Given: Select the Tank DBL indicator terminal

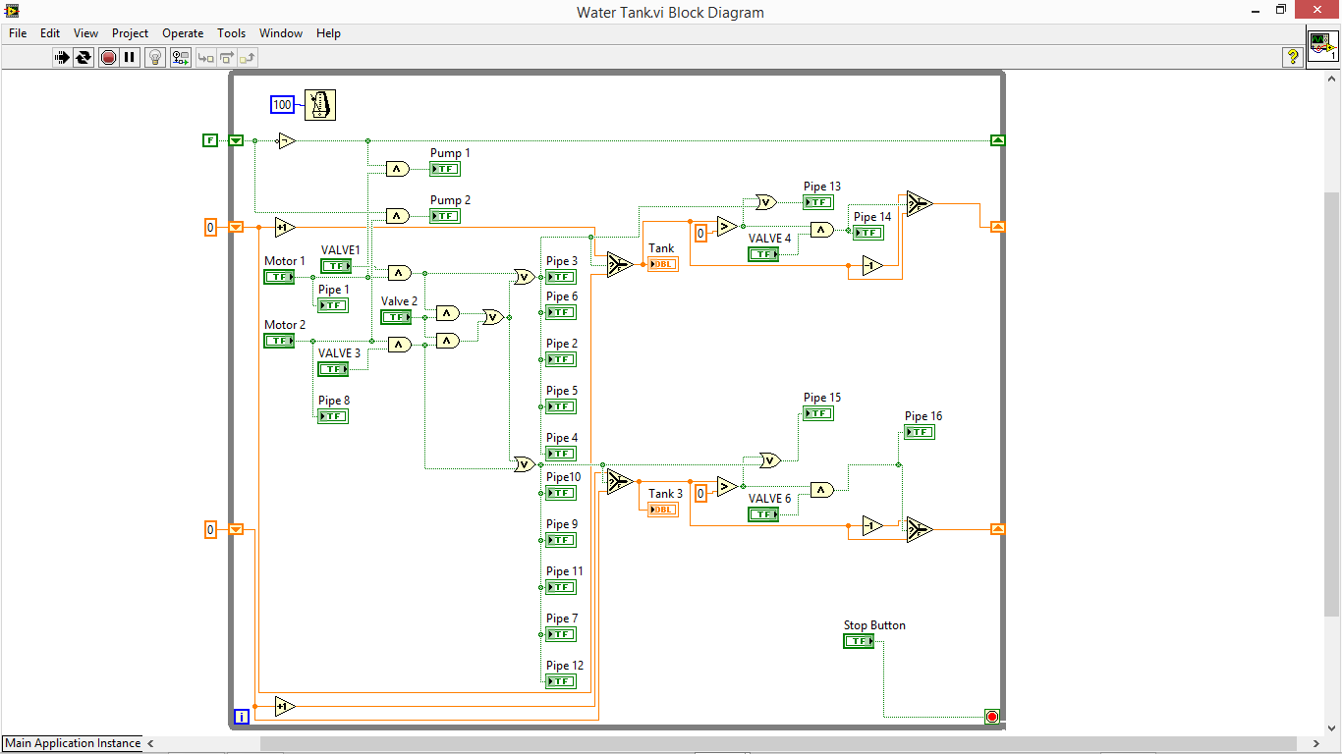Looking at the screenshot, I should pyautogui.click(x=663, y=264).
